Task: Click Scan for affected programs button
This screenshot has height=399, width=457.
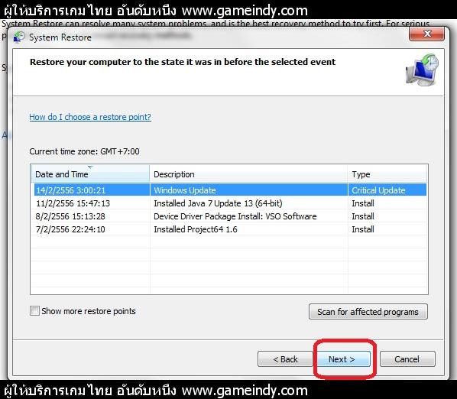Action: (x=368, y=312)
